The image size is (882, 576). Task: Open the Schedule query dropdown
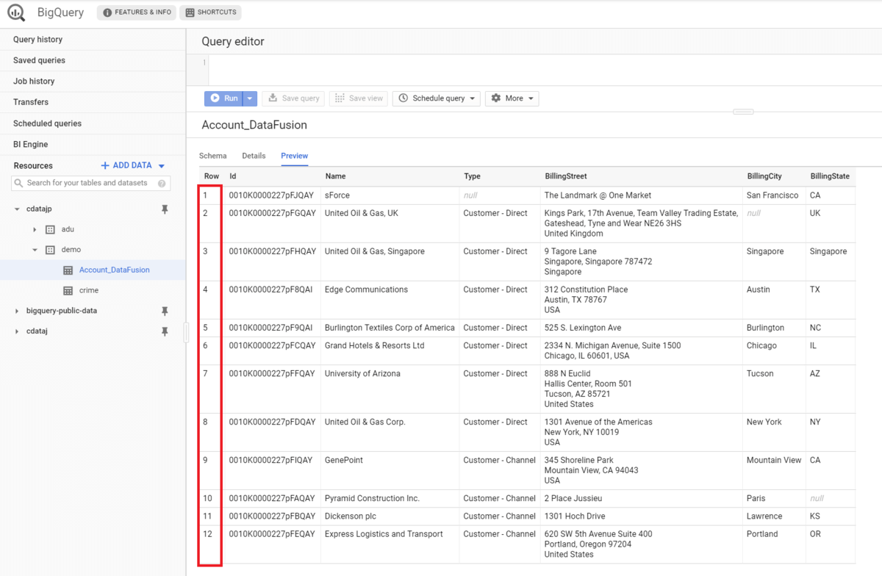(x=438, y=98)
